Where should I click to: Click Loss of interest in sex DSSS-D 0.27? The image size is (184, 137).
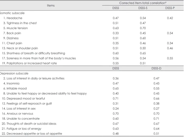(x=156, y=109)
